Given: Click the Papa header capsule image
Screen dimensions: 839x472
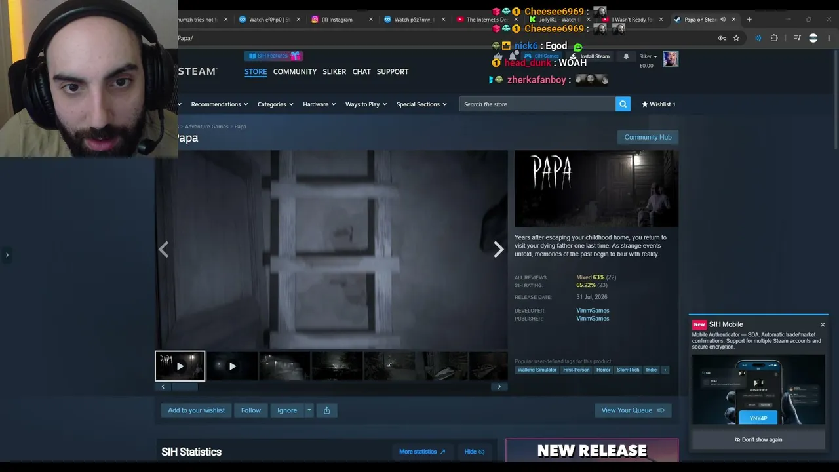Looking at the screenshot, I should pyautogui.click(x=596, y=189).
